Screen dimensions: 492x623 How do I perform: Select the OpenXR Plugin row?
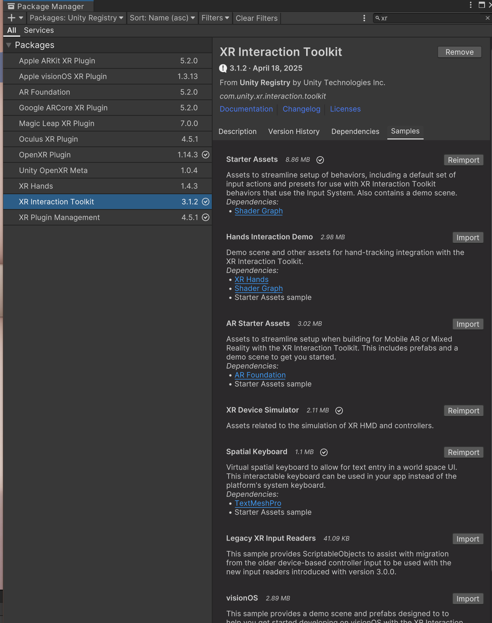[x=108, y=155]
